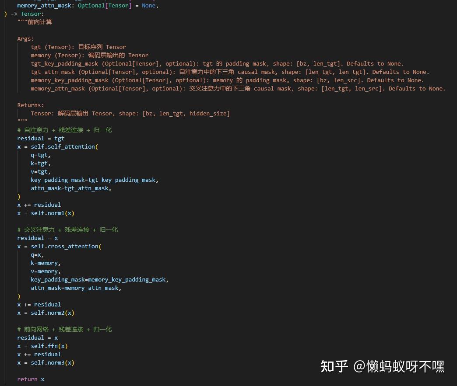
Task: Click the memory_attn_mask parameter name
Action: [x=44, y=5]
